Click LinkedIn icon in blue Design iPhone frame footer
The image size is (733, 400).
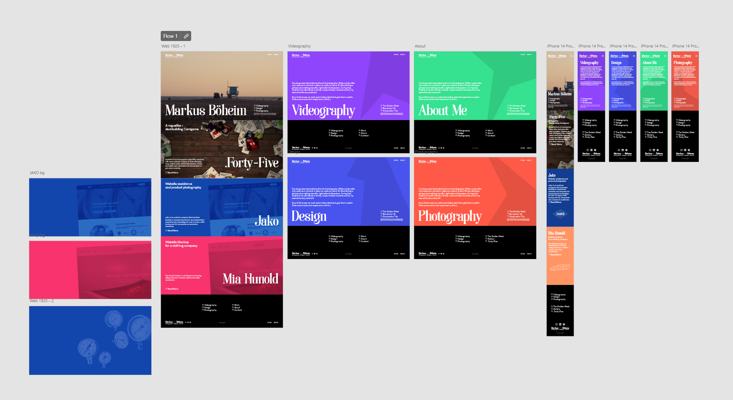[623, 150]
